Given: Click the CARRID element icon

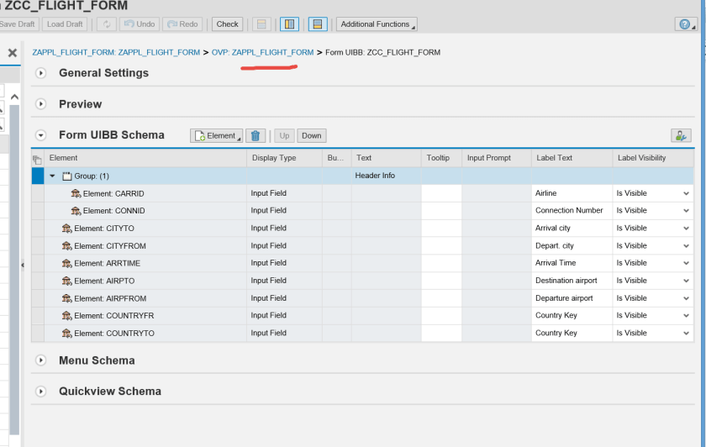Looking at the screenshot, I should point(76,193).
